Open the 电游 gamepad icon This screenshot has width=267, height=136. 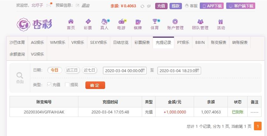click(122, 22)
